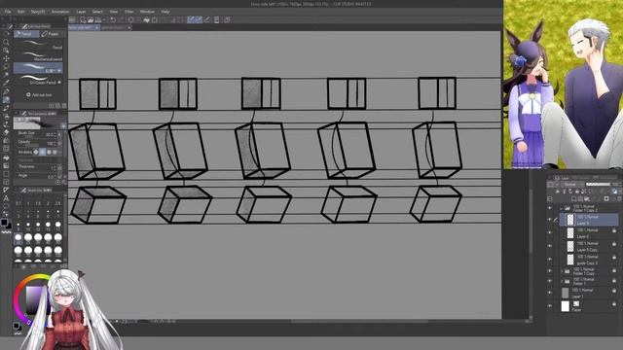Toggle visibility of Folder 1 Copy
The height and width of the screenshot is (350, 623).
(550, 271)
